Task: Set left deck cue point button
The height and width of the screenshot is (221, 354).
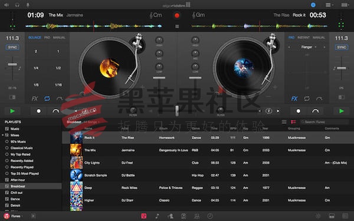Action: (x=39, y=111)
